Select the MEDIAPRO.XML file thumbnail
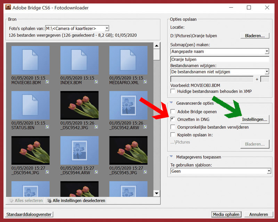Viewport: 278px width, 222px height. pyautogui.click(x=128, y=60)
